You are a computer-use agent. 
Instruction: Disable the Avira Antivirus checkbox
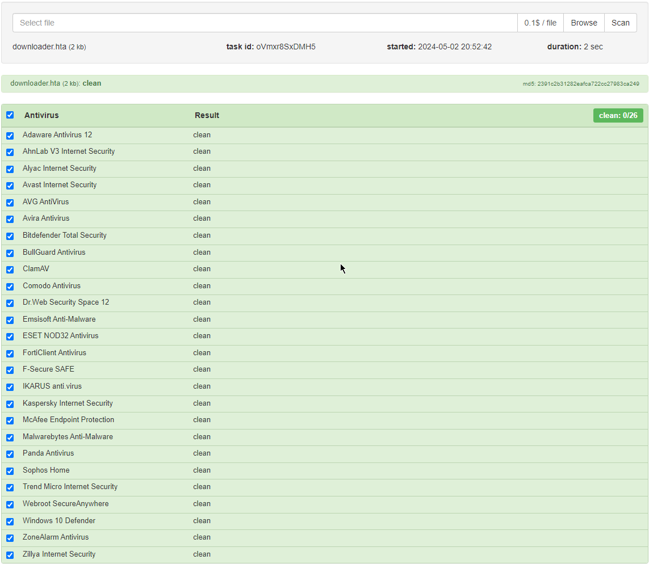(10, 219)
